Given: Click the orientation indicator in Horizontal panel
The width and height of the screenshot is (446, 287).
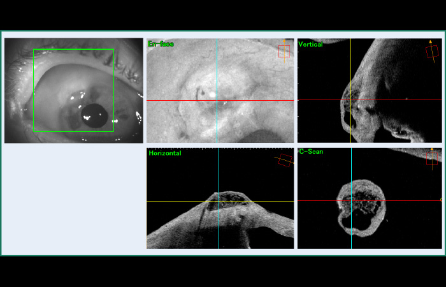Looking at the screenshot, I should 285,160.
